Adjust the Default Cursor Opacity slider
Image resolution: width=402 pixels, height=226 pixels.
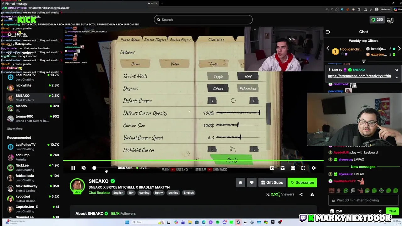point(238,113)
